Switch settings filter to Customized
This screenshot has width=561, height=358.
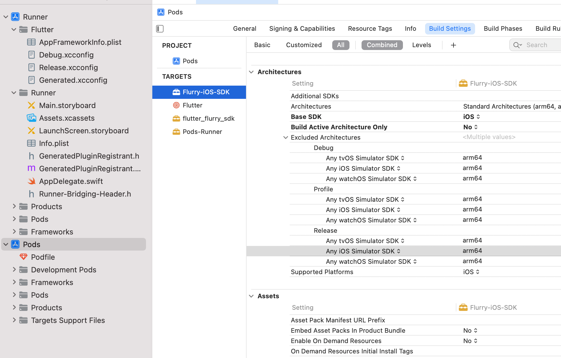click(x=303, y=45)
